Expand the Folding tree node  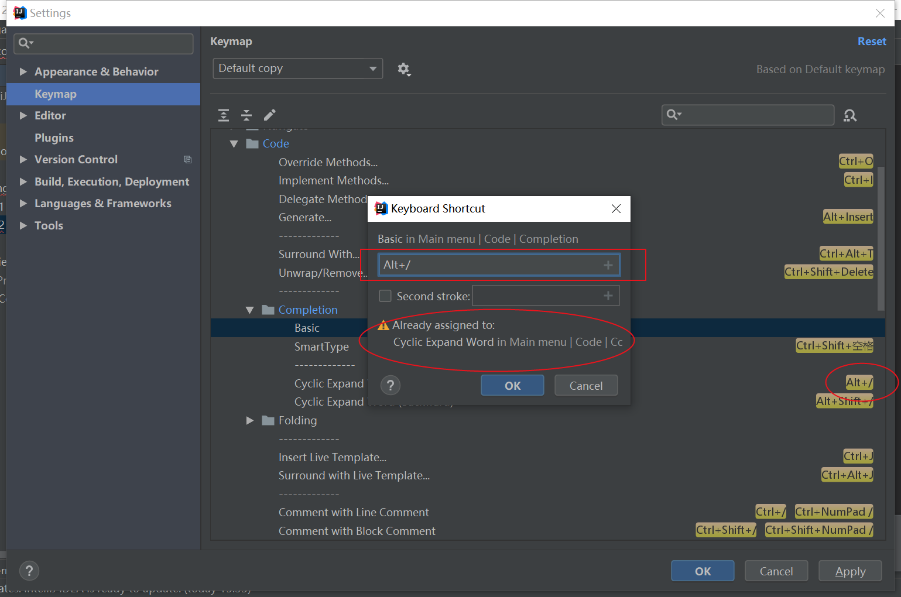[250, 420]
